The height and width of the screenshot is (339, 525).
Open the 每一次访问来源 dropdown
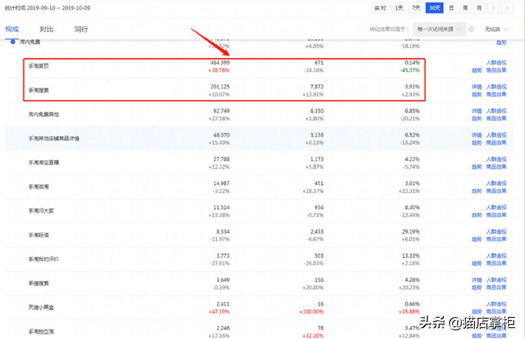439,29
